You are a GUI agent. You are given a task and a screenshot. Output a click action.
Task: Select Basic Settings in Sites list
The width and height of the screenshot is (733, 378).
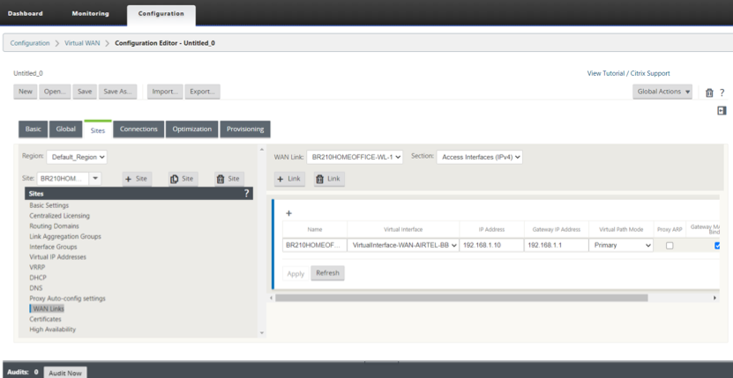tap(49, 205)
